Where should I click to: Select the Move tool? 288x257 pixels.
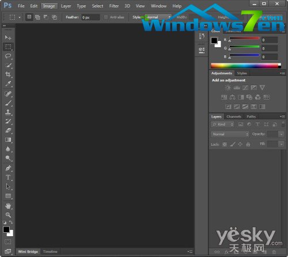point(8,37)
